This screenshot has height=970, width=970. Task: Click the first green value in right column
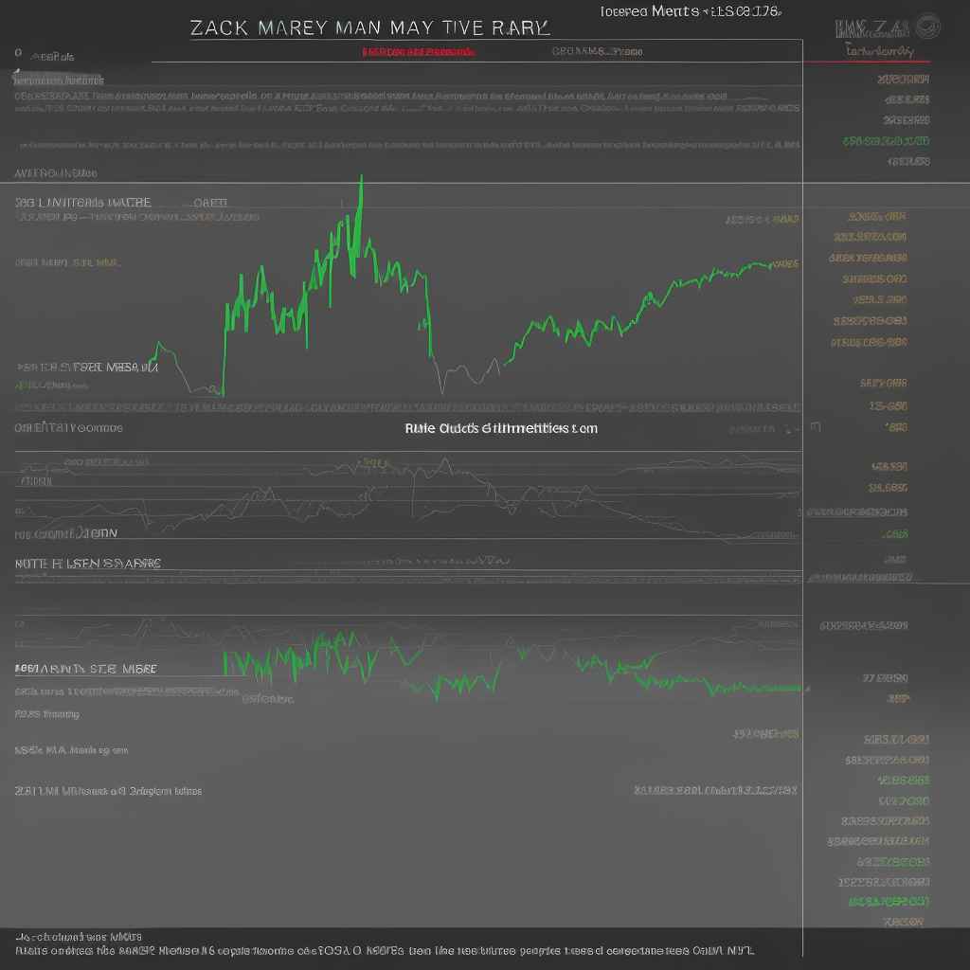tap(886, 141)
